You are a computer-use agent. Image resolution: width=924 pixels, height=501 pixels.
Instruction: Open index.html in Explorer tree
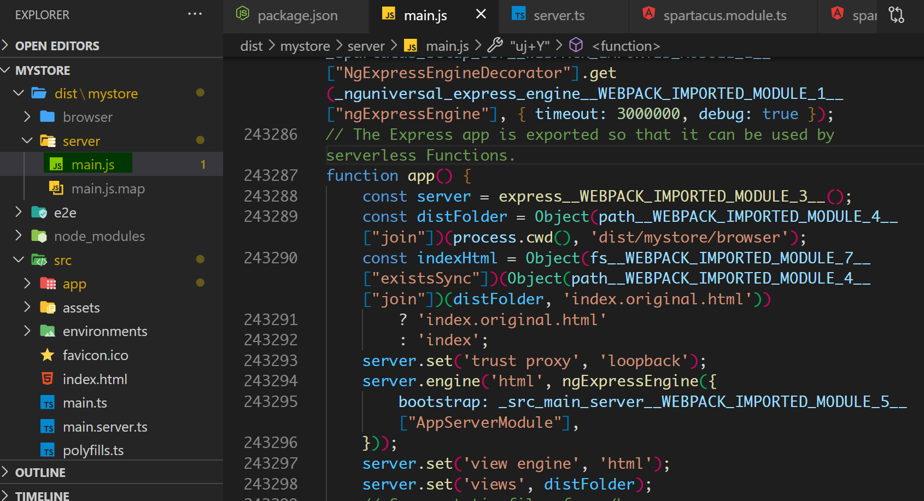[112, 379]
